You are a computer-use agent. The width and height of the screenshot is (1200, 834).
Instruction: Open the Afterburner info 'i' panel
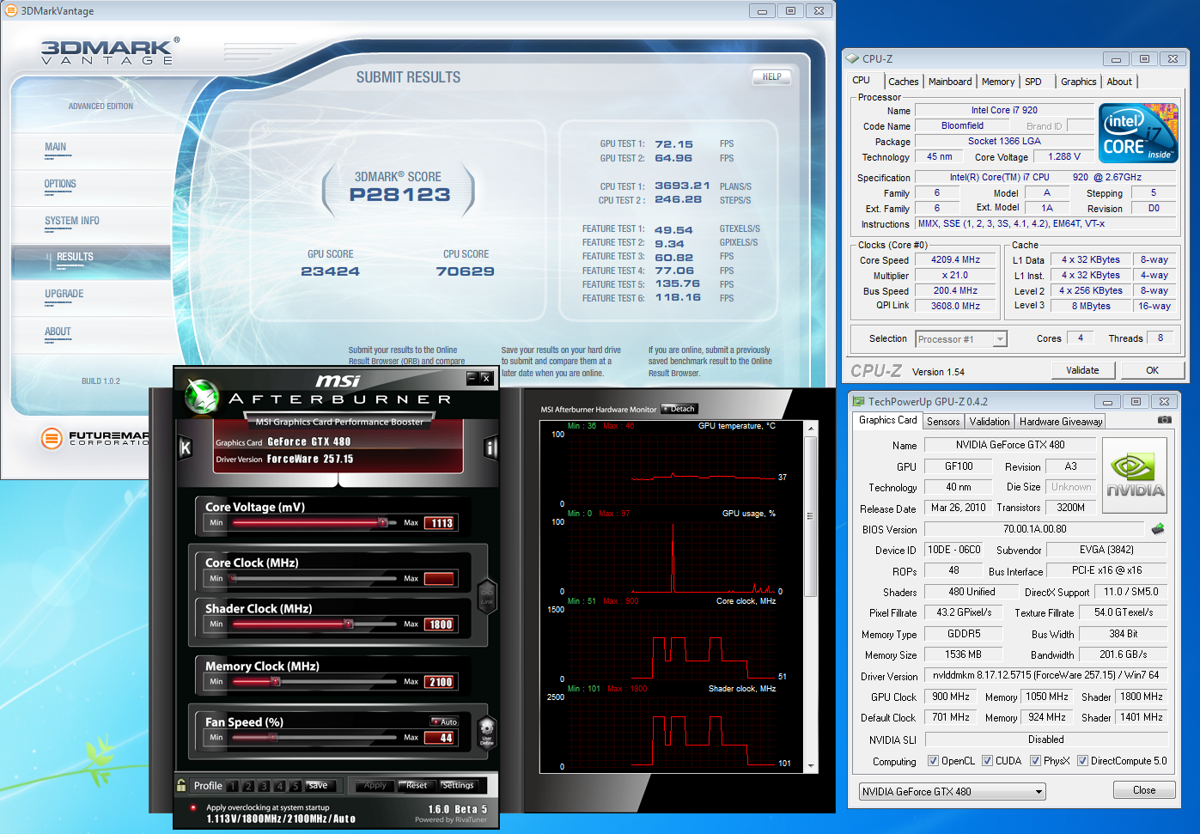491,447
